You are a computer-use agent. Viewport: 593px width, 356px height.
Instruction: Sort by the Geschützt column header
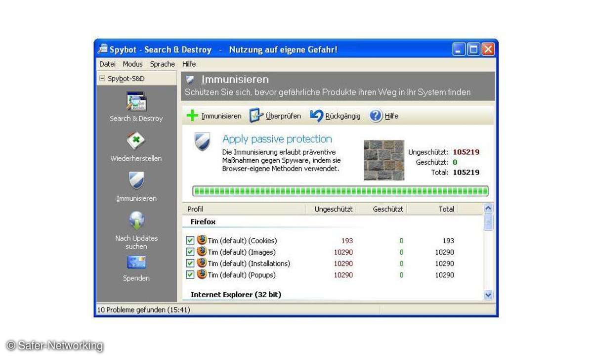tap(381, 209)
